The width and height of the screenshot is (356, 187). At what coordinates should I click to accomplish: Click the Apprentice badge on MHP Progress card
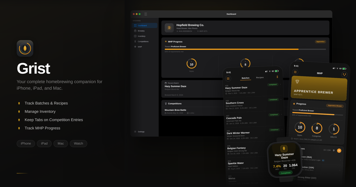320,42
